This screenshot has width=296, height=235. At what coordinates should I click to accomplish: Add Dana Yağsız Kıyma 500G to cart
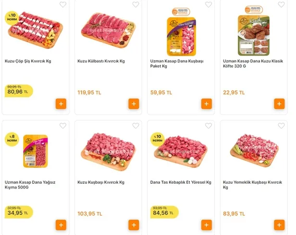point(61,224)
